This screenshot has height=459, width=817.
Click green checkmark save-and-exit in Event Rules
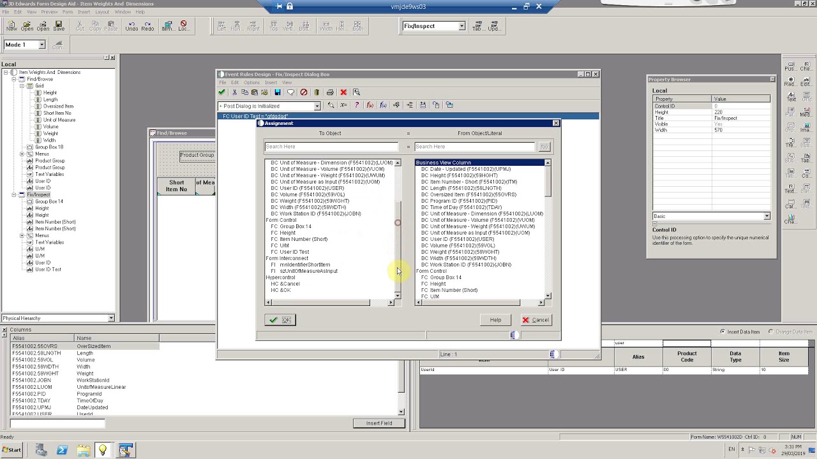pos(222,92)
